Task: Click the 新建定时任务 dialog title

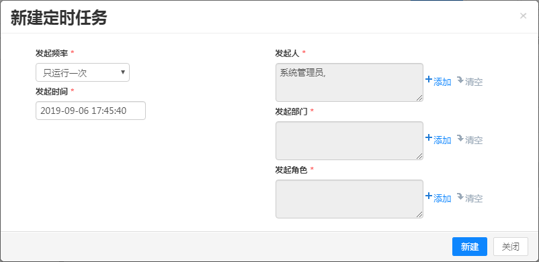Action: click(58, 18)
